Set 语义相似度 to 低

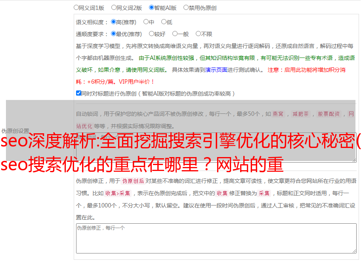point(164,22)
